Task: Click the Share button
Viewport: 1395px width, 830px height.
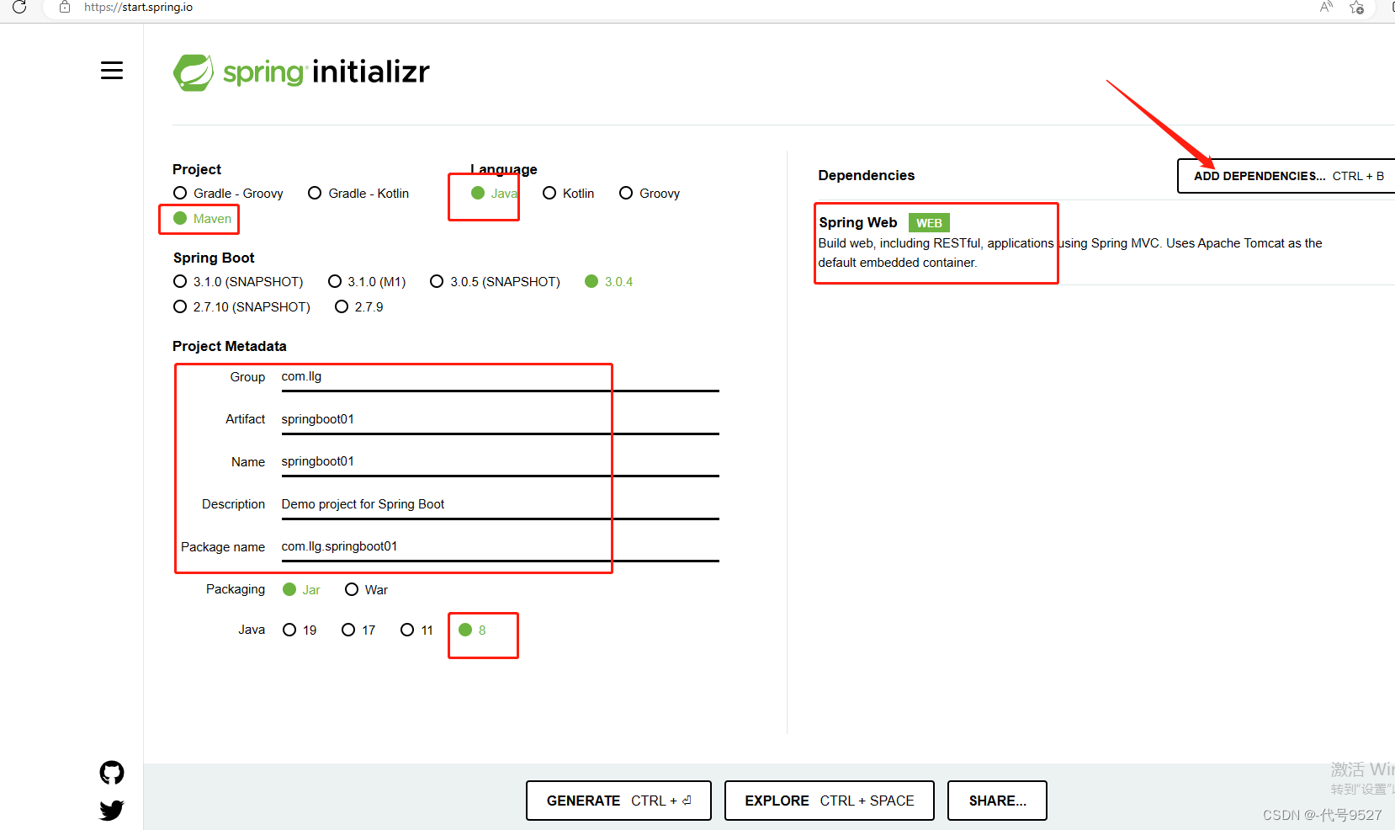Action: pos(997,801)
